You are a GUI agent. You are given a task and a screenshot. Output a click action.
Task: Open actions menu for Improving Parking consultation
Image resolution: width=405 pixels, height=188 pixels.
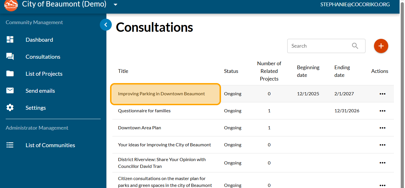382,94
